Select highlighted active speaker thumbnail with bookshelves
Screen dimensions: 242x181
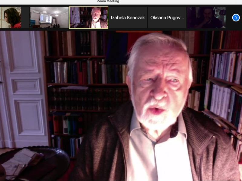89,17
